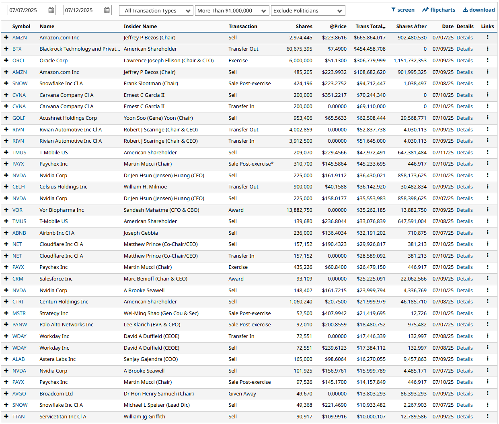This screenshot has height=424, width=499.
Task: Open links menu for Centuri Holdings row
Action: pos(487,301)
